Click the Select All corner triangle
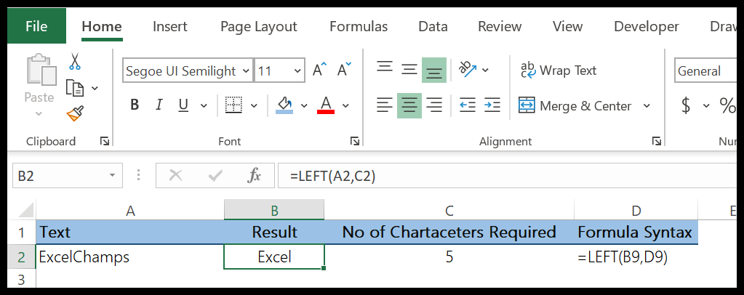744x295 pixels. 26,209
